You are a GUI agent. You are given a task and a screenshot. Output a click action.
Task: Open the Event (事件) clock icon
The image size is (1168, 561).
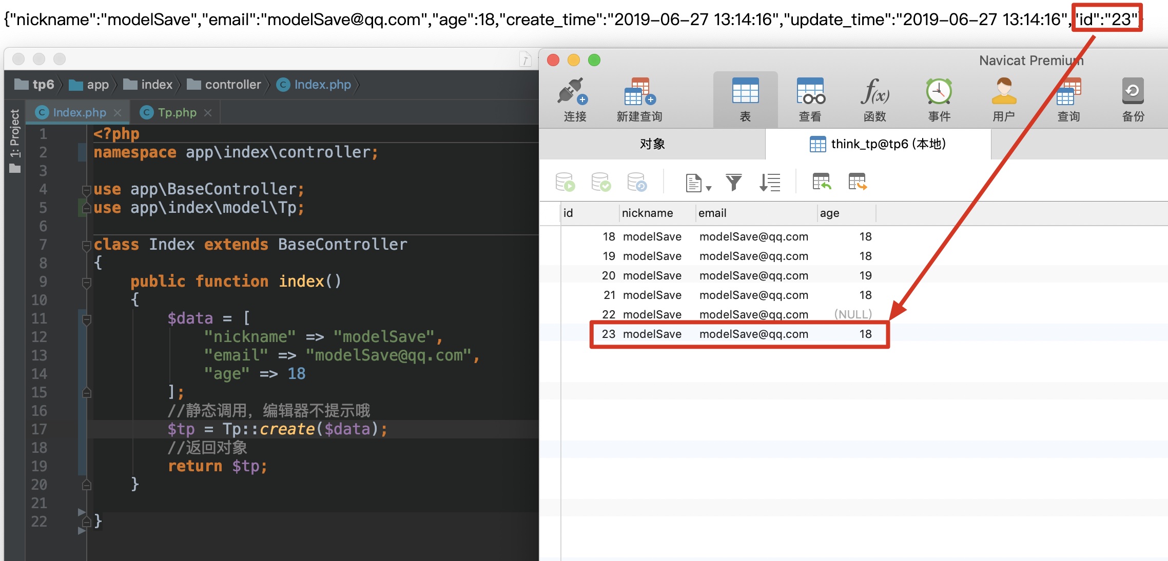tap(939, 101)
